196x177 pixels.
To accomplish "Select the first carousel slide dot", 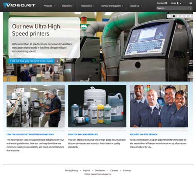I will 170,16.
